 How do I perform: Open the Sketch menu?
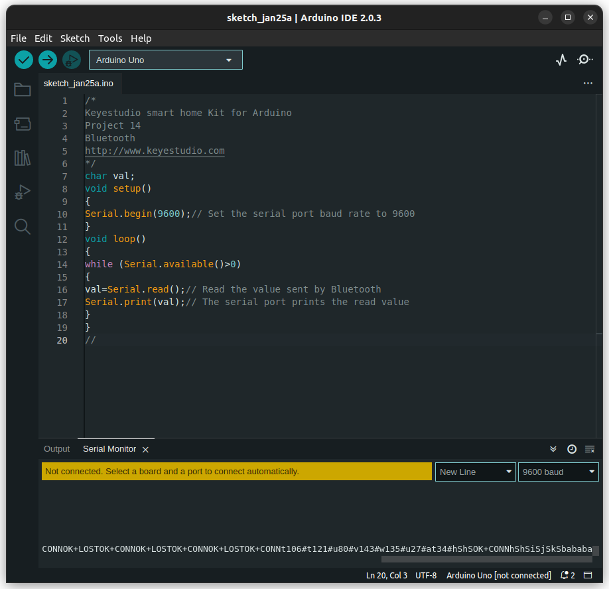pos(75,38)
